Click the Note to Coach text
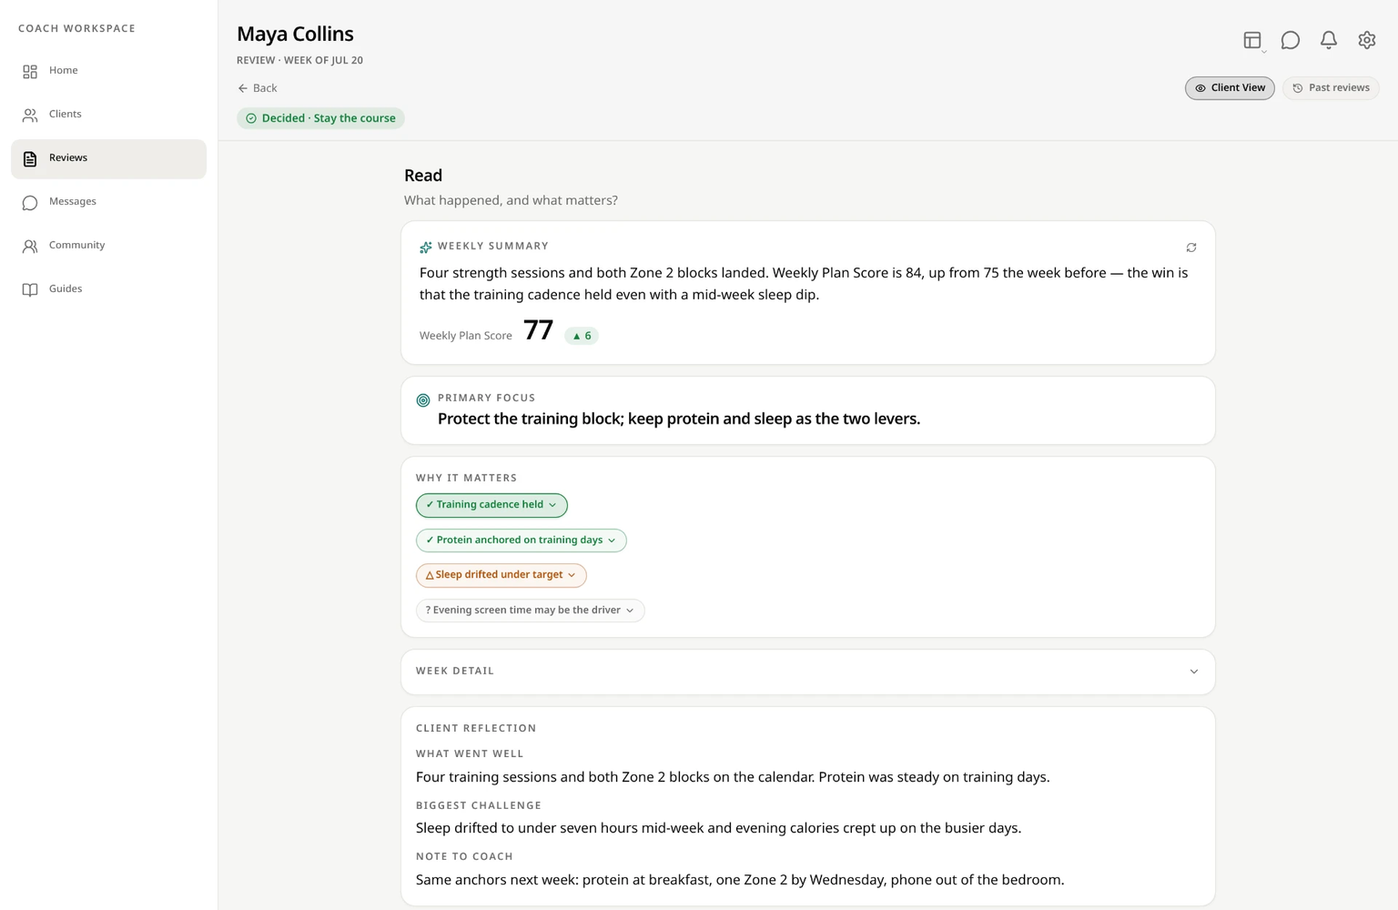 [740, 880]
